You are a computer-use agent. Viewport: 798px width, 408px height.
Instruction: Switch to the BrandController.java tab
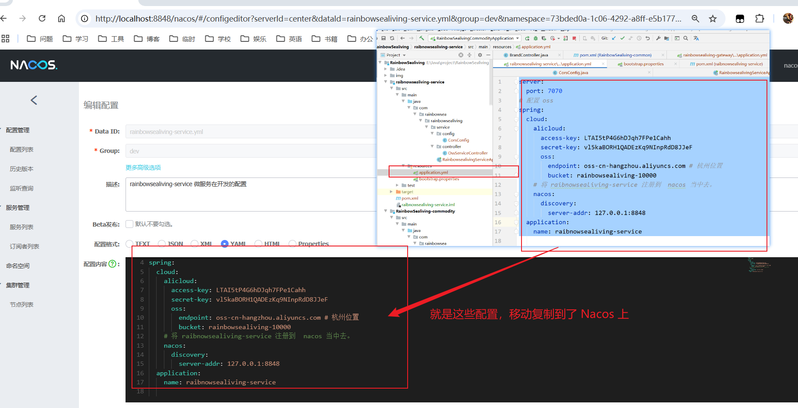528,55
